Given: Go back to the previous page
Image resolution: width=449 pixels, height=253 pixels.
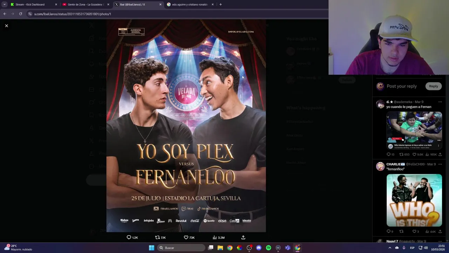Looking at the screenshot, I should pyautogui.click(x=5, y=14).
